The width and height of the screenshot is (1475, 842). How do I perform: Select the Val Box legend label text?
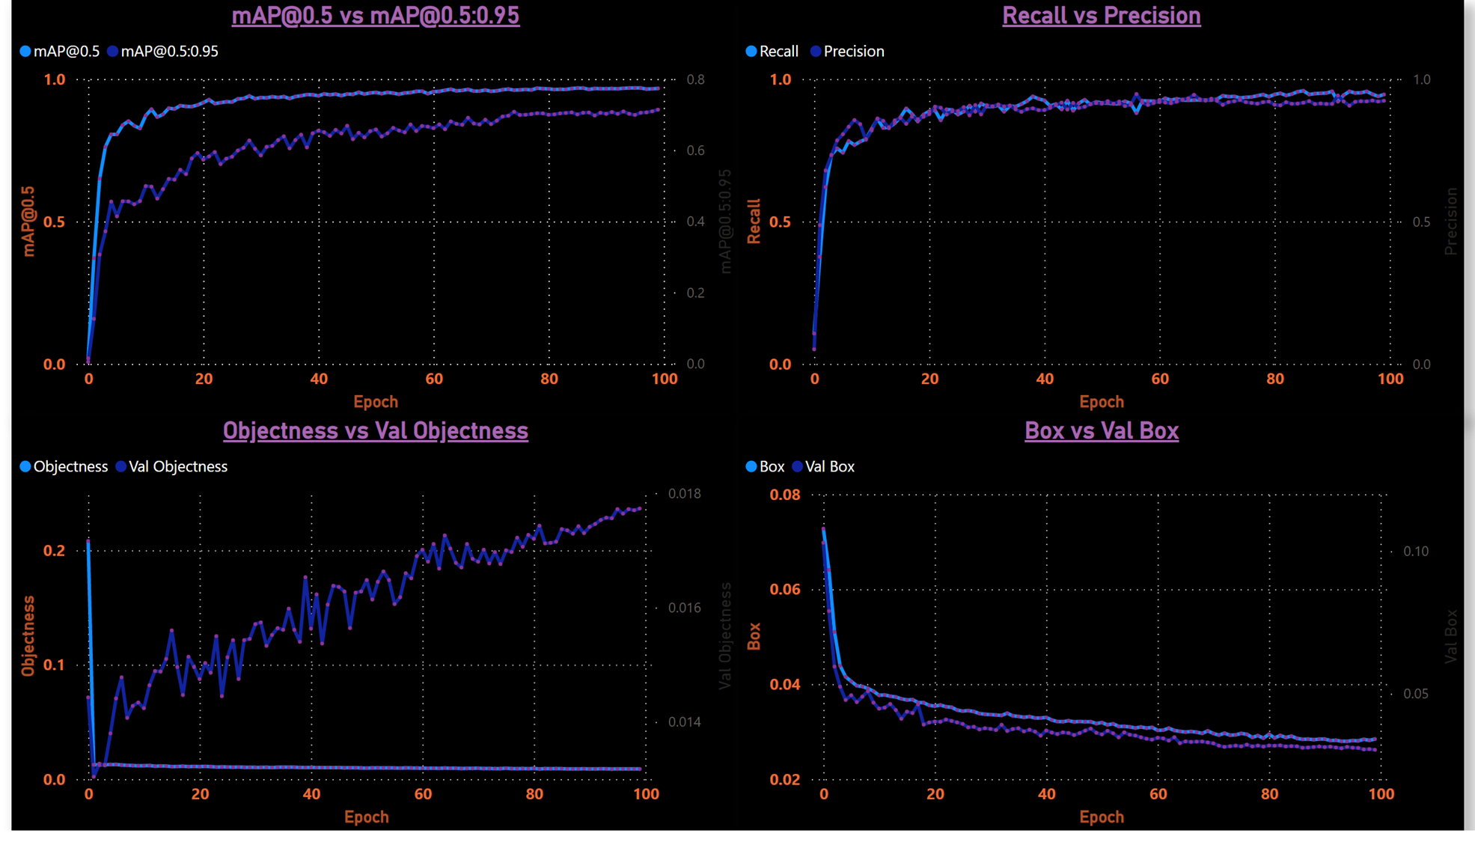[x=829, y=467]
